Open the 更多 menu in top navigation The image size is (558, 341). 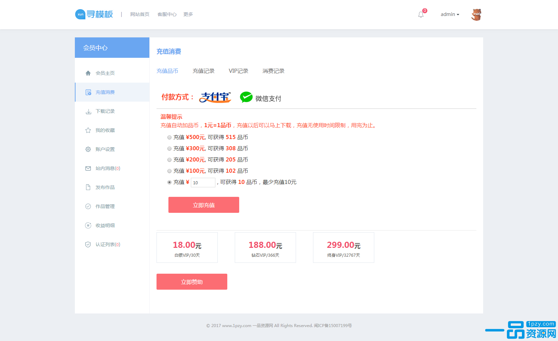(188, 14)
